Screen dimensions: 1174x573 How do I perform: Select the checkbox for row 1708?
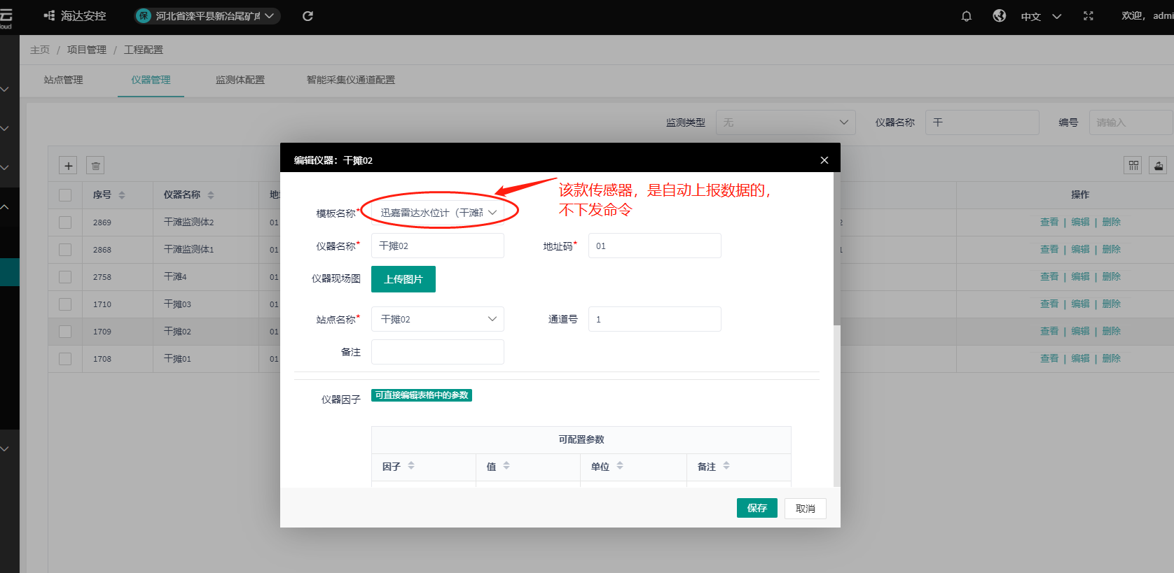click(x=65, y=359)
